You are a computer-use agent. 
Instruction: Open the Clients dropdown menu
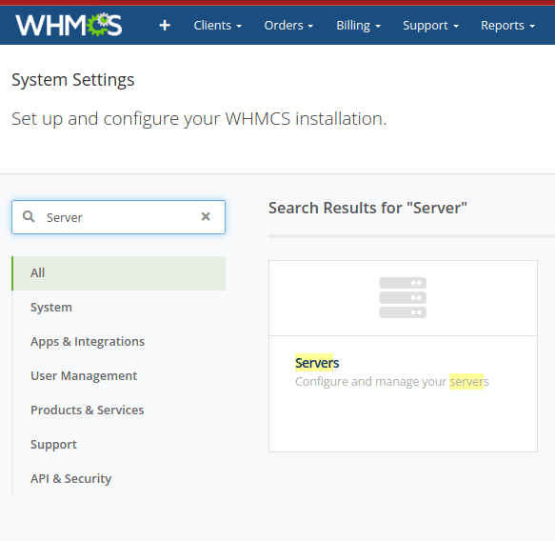[x=218, y=25]
